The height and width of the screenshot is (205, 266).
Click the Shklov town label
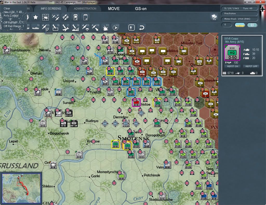tap(48, 186)
